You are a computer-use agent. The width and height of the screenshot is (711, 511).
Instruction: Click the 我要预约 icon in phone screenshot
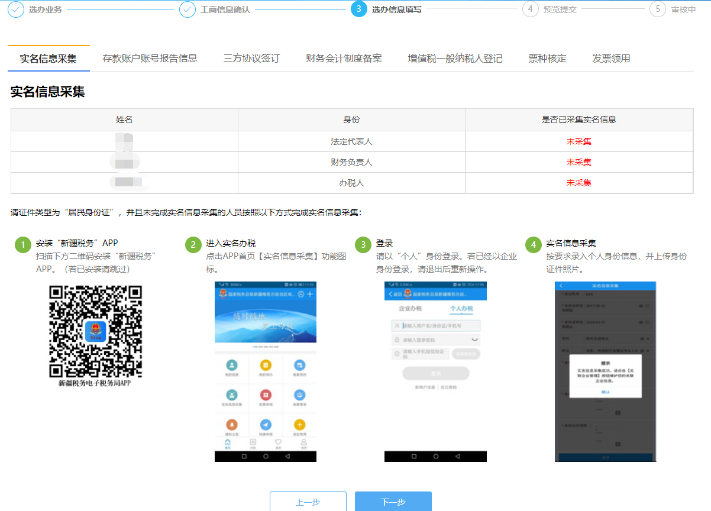tap(299, 365)
